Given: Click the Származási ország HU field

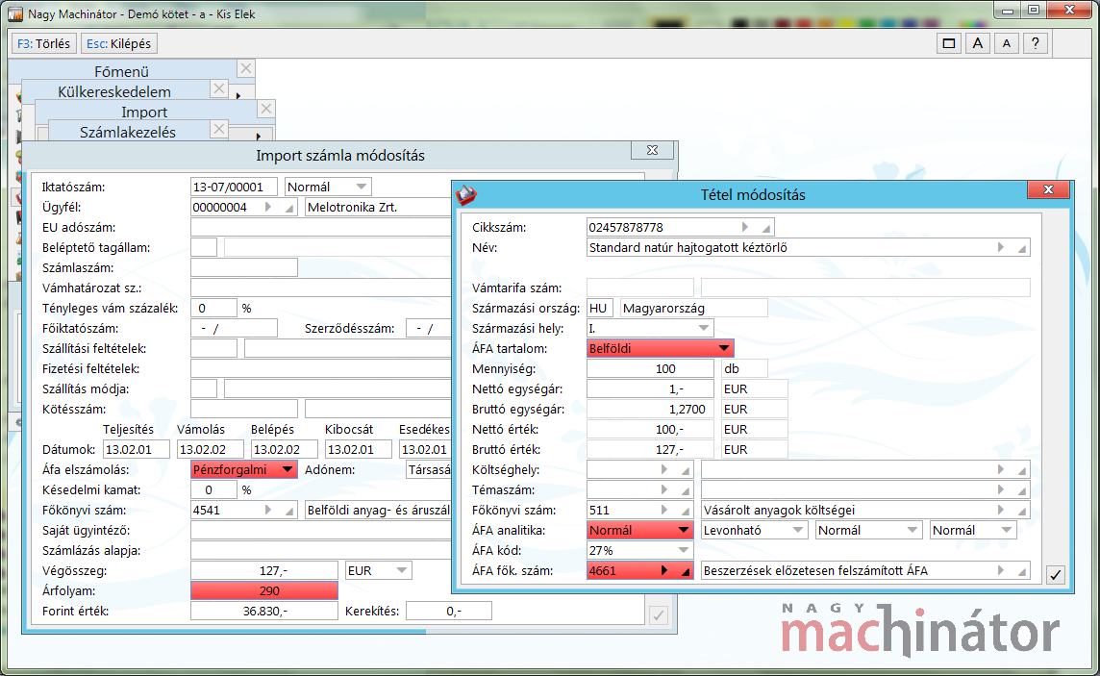Looking at the screenshot, I should (x=600, y=308).
